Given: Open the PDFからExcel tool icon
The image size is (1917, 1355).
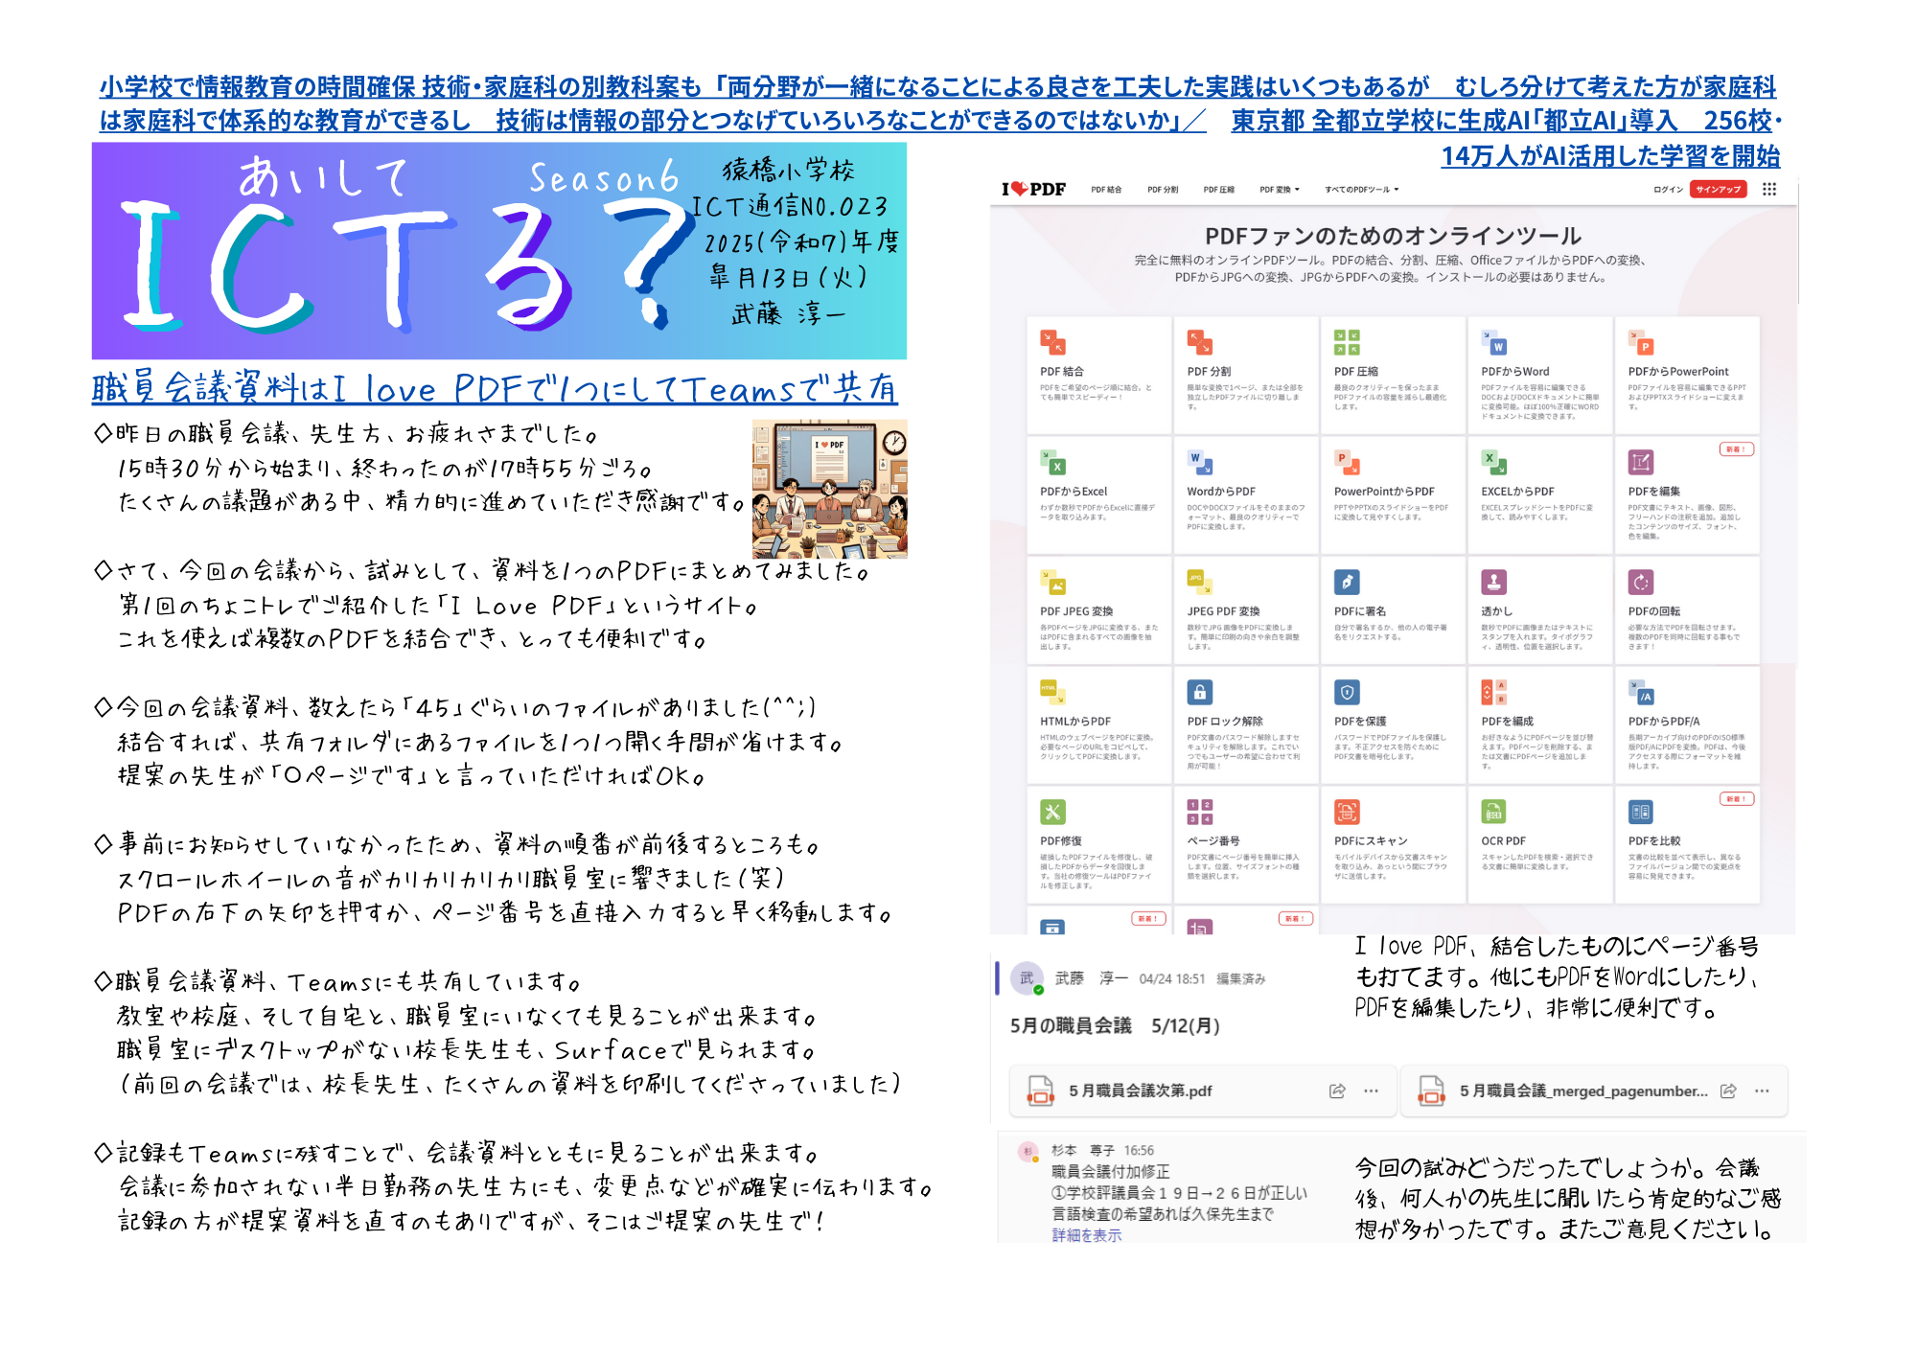Looking at the screenshot, I should (1052, 462).
